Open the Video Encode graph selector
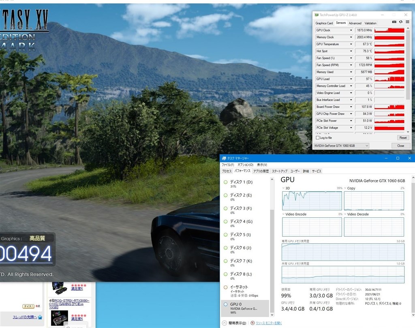The width and height of the screenshot is (415, 328). coord(283,214)
